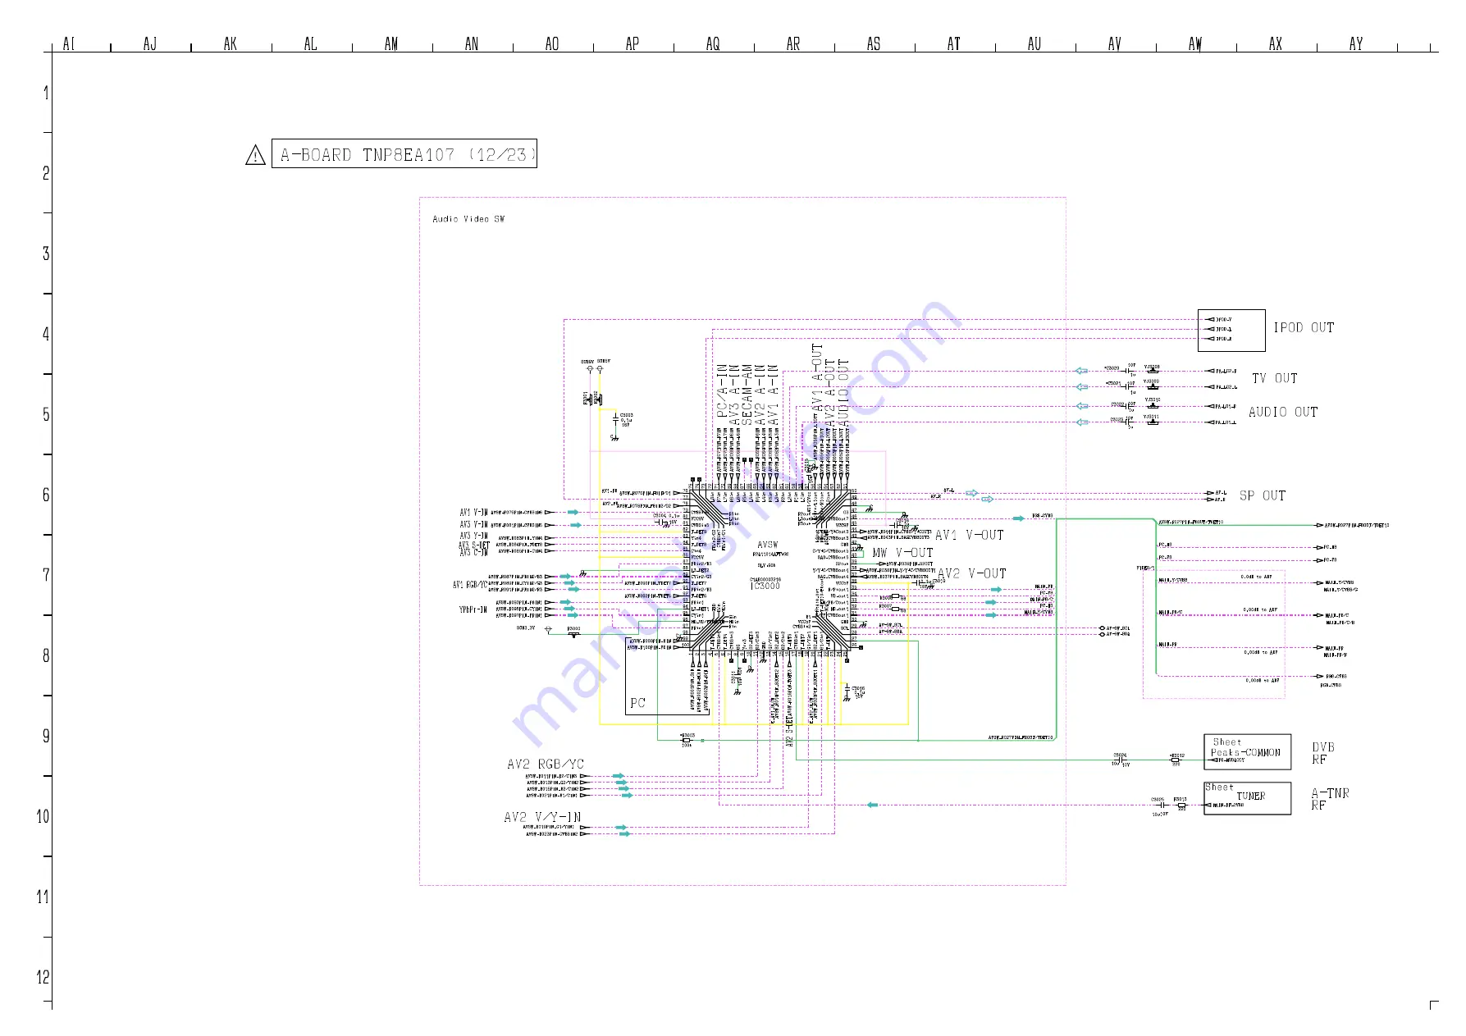This screenshot has width=1466, height=1036.
Task: Click the vertical 'AV1 A-IN' label
Action: pyautogui.click(x=774, y=395)
